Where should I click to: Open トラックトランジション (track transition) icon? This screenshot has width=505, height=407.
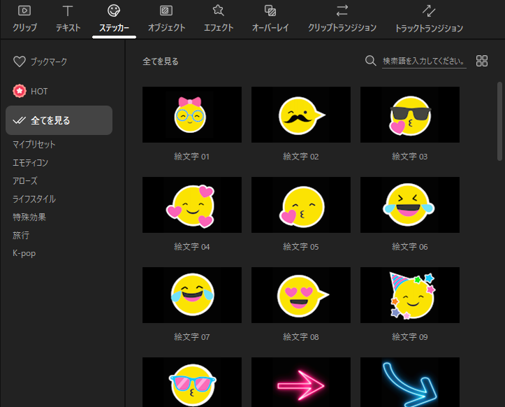click(428, 11)
